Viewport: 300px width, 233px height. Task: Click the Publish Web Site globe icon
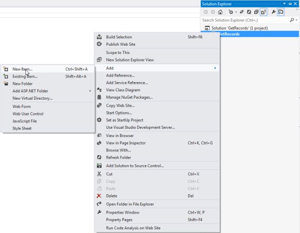99,44
